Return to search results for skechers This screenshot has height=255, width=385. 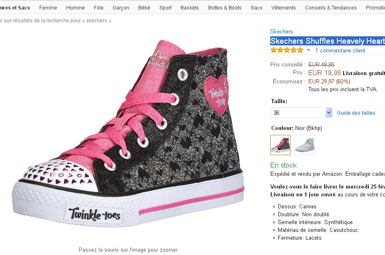[55, 21]
